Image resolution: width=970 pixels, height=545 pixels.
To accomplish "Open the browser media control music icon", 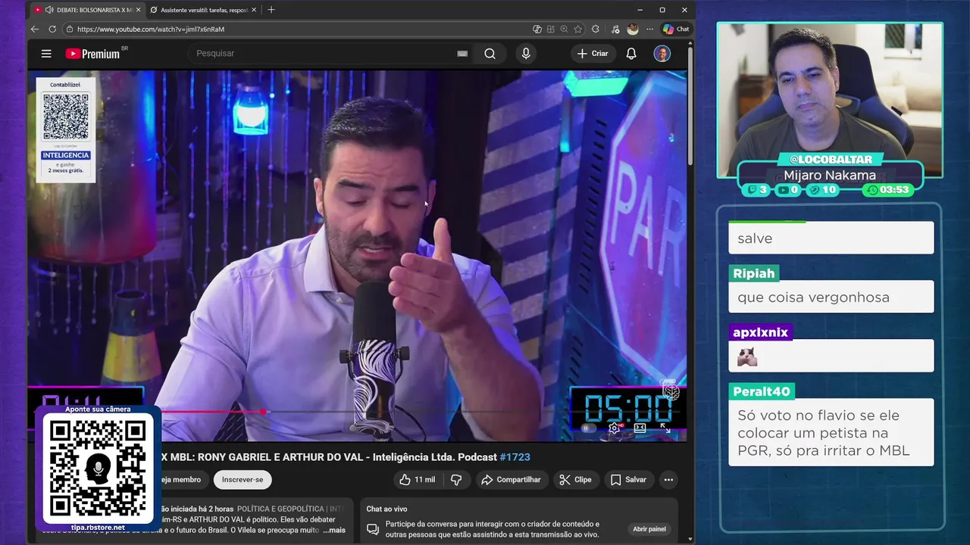I will [x=615, y=29].
